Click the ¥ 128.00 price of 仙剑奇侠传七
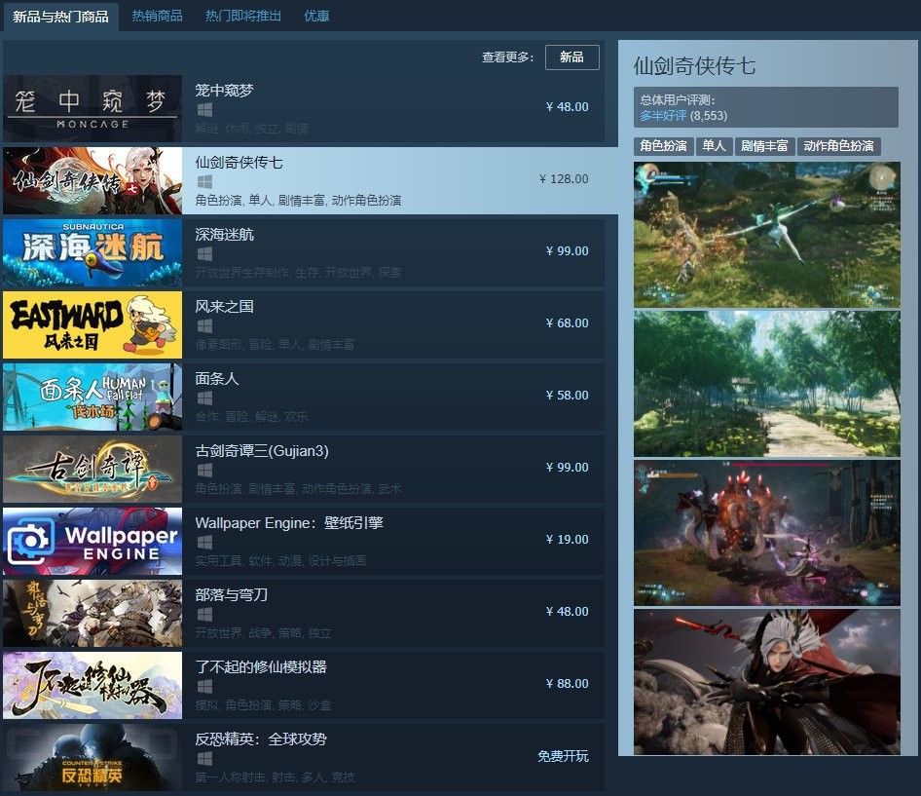Image resolution: width=921 pixels, height=796 pixels. point(564,178)
